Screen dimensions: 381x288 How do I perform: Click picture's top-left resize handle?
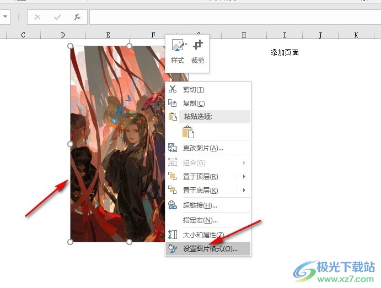pos(70,46)
